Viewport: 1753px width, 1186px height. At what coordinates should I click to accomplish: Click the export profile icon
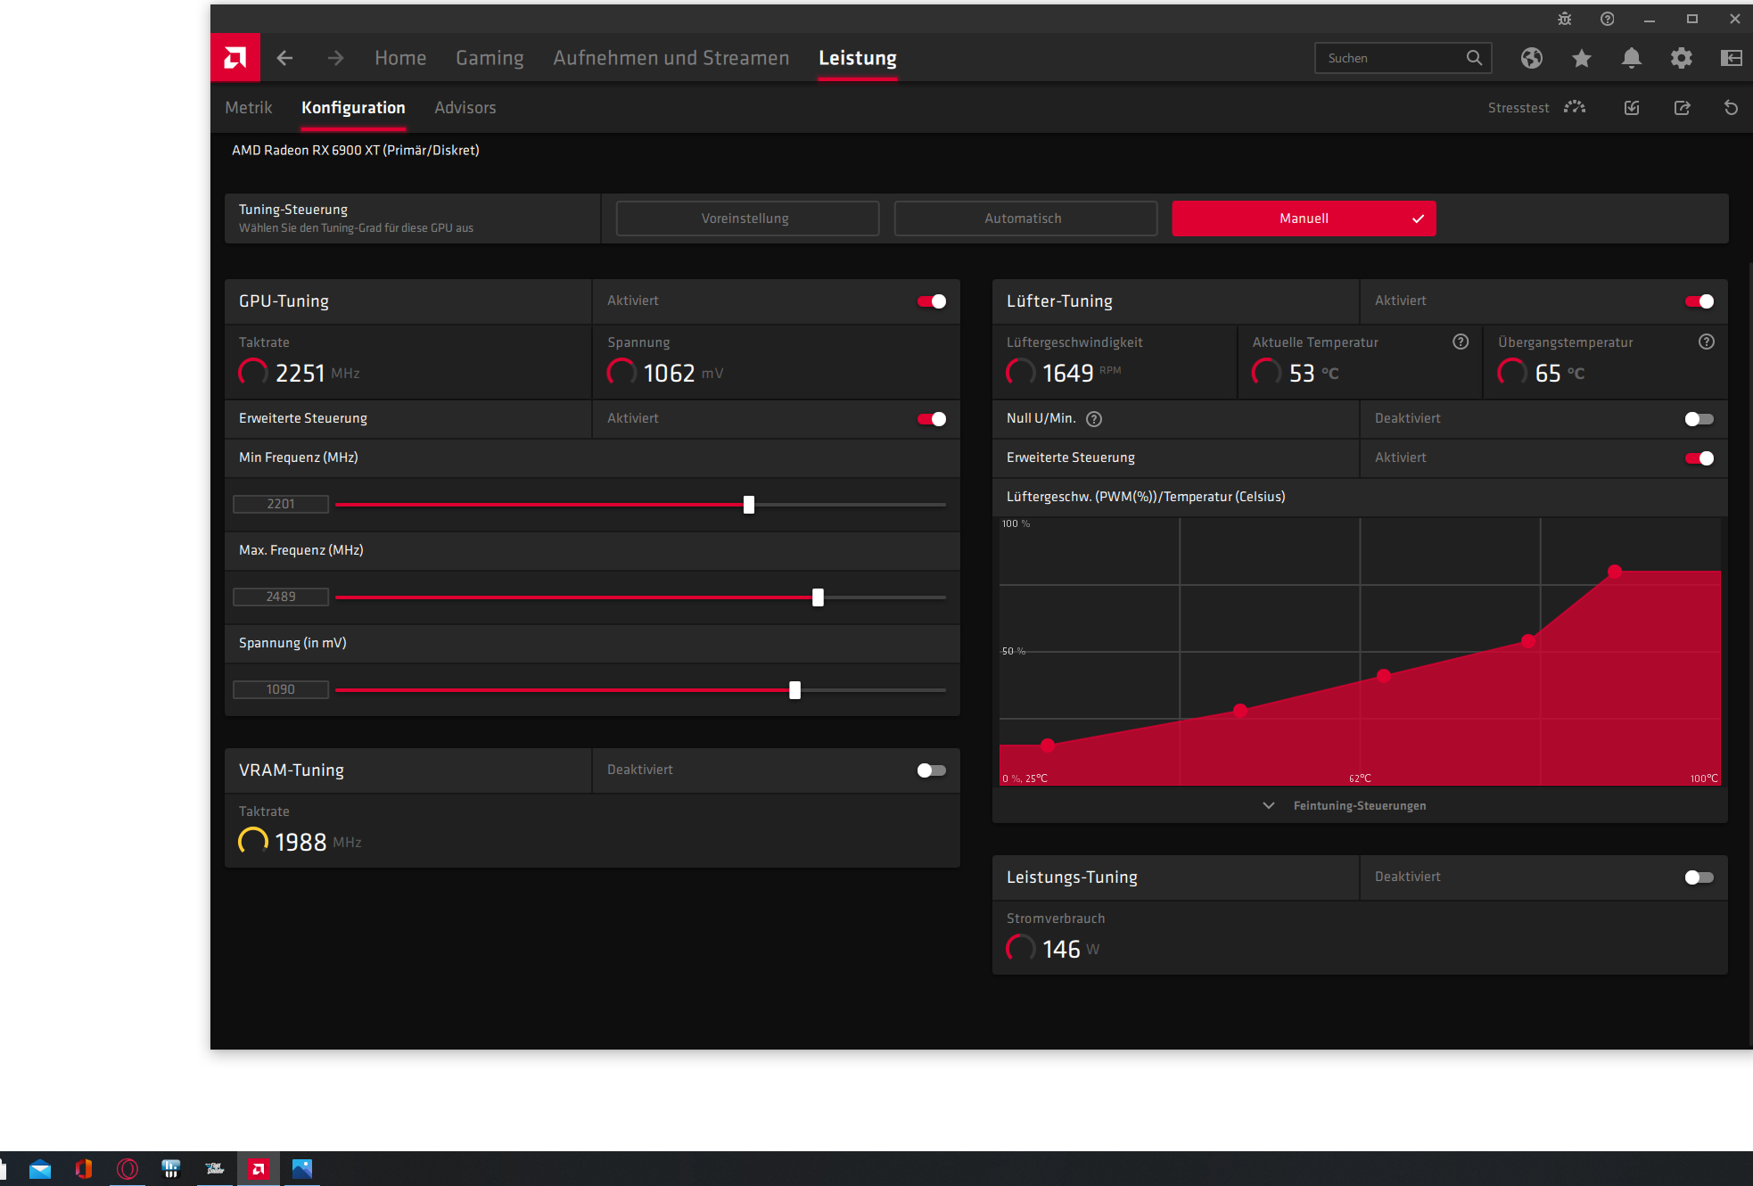1682,108
